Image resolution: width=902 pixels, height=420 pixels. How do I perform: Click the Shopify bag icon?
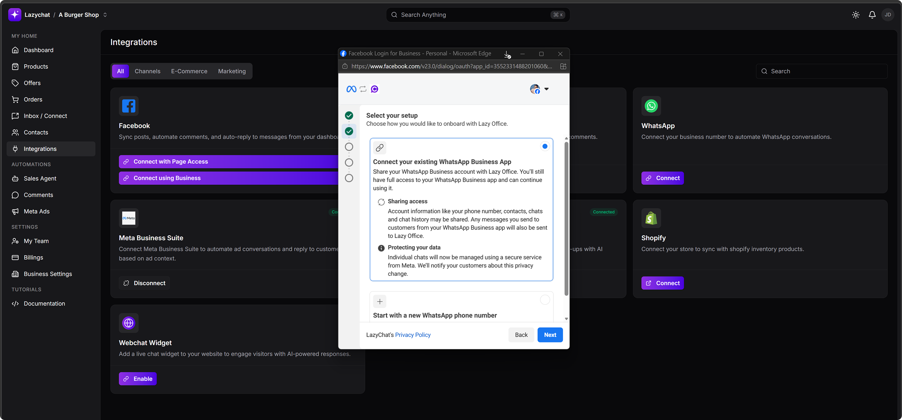651,218
